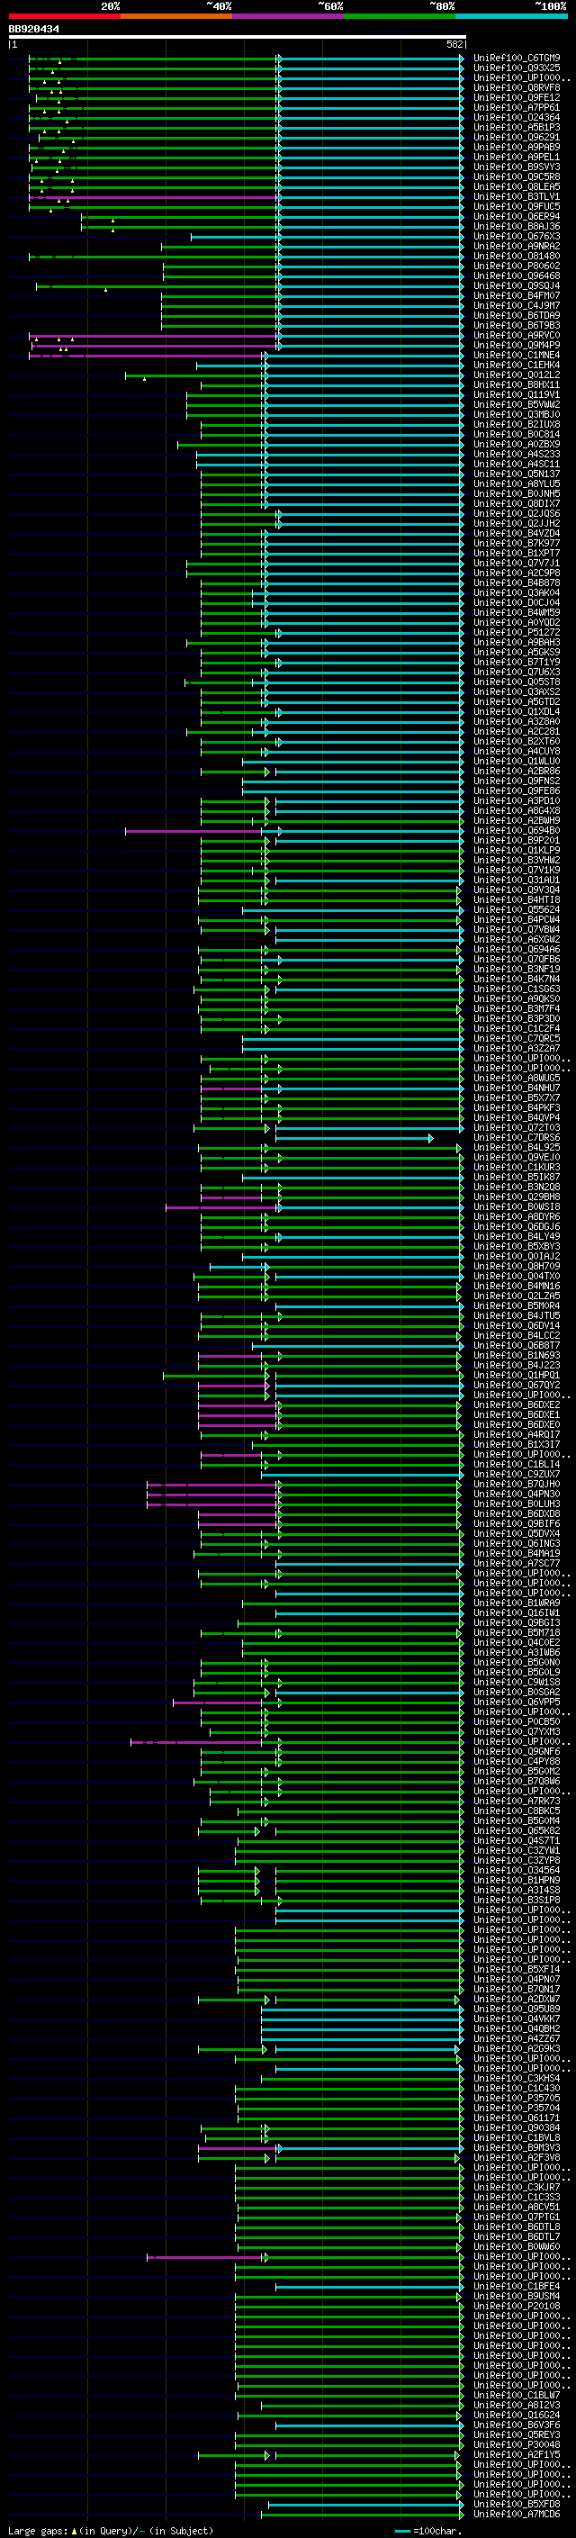Click the green ~80% identity legend segment
576x2538 pixels.
coord(400,16)
